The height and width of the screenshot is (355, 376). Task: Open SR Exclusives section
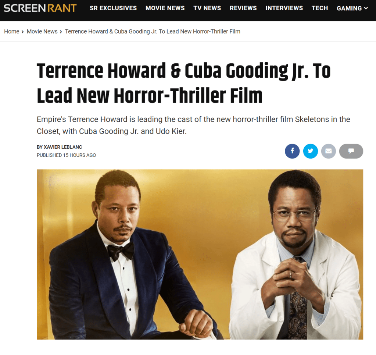click(113, 8)
